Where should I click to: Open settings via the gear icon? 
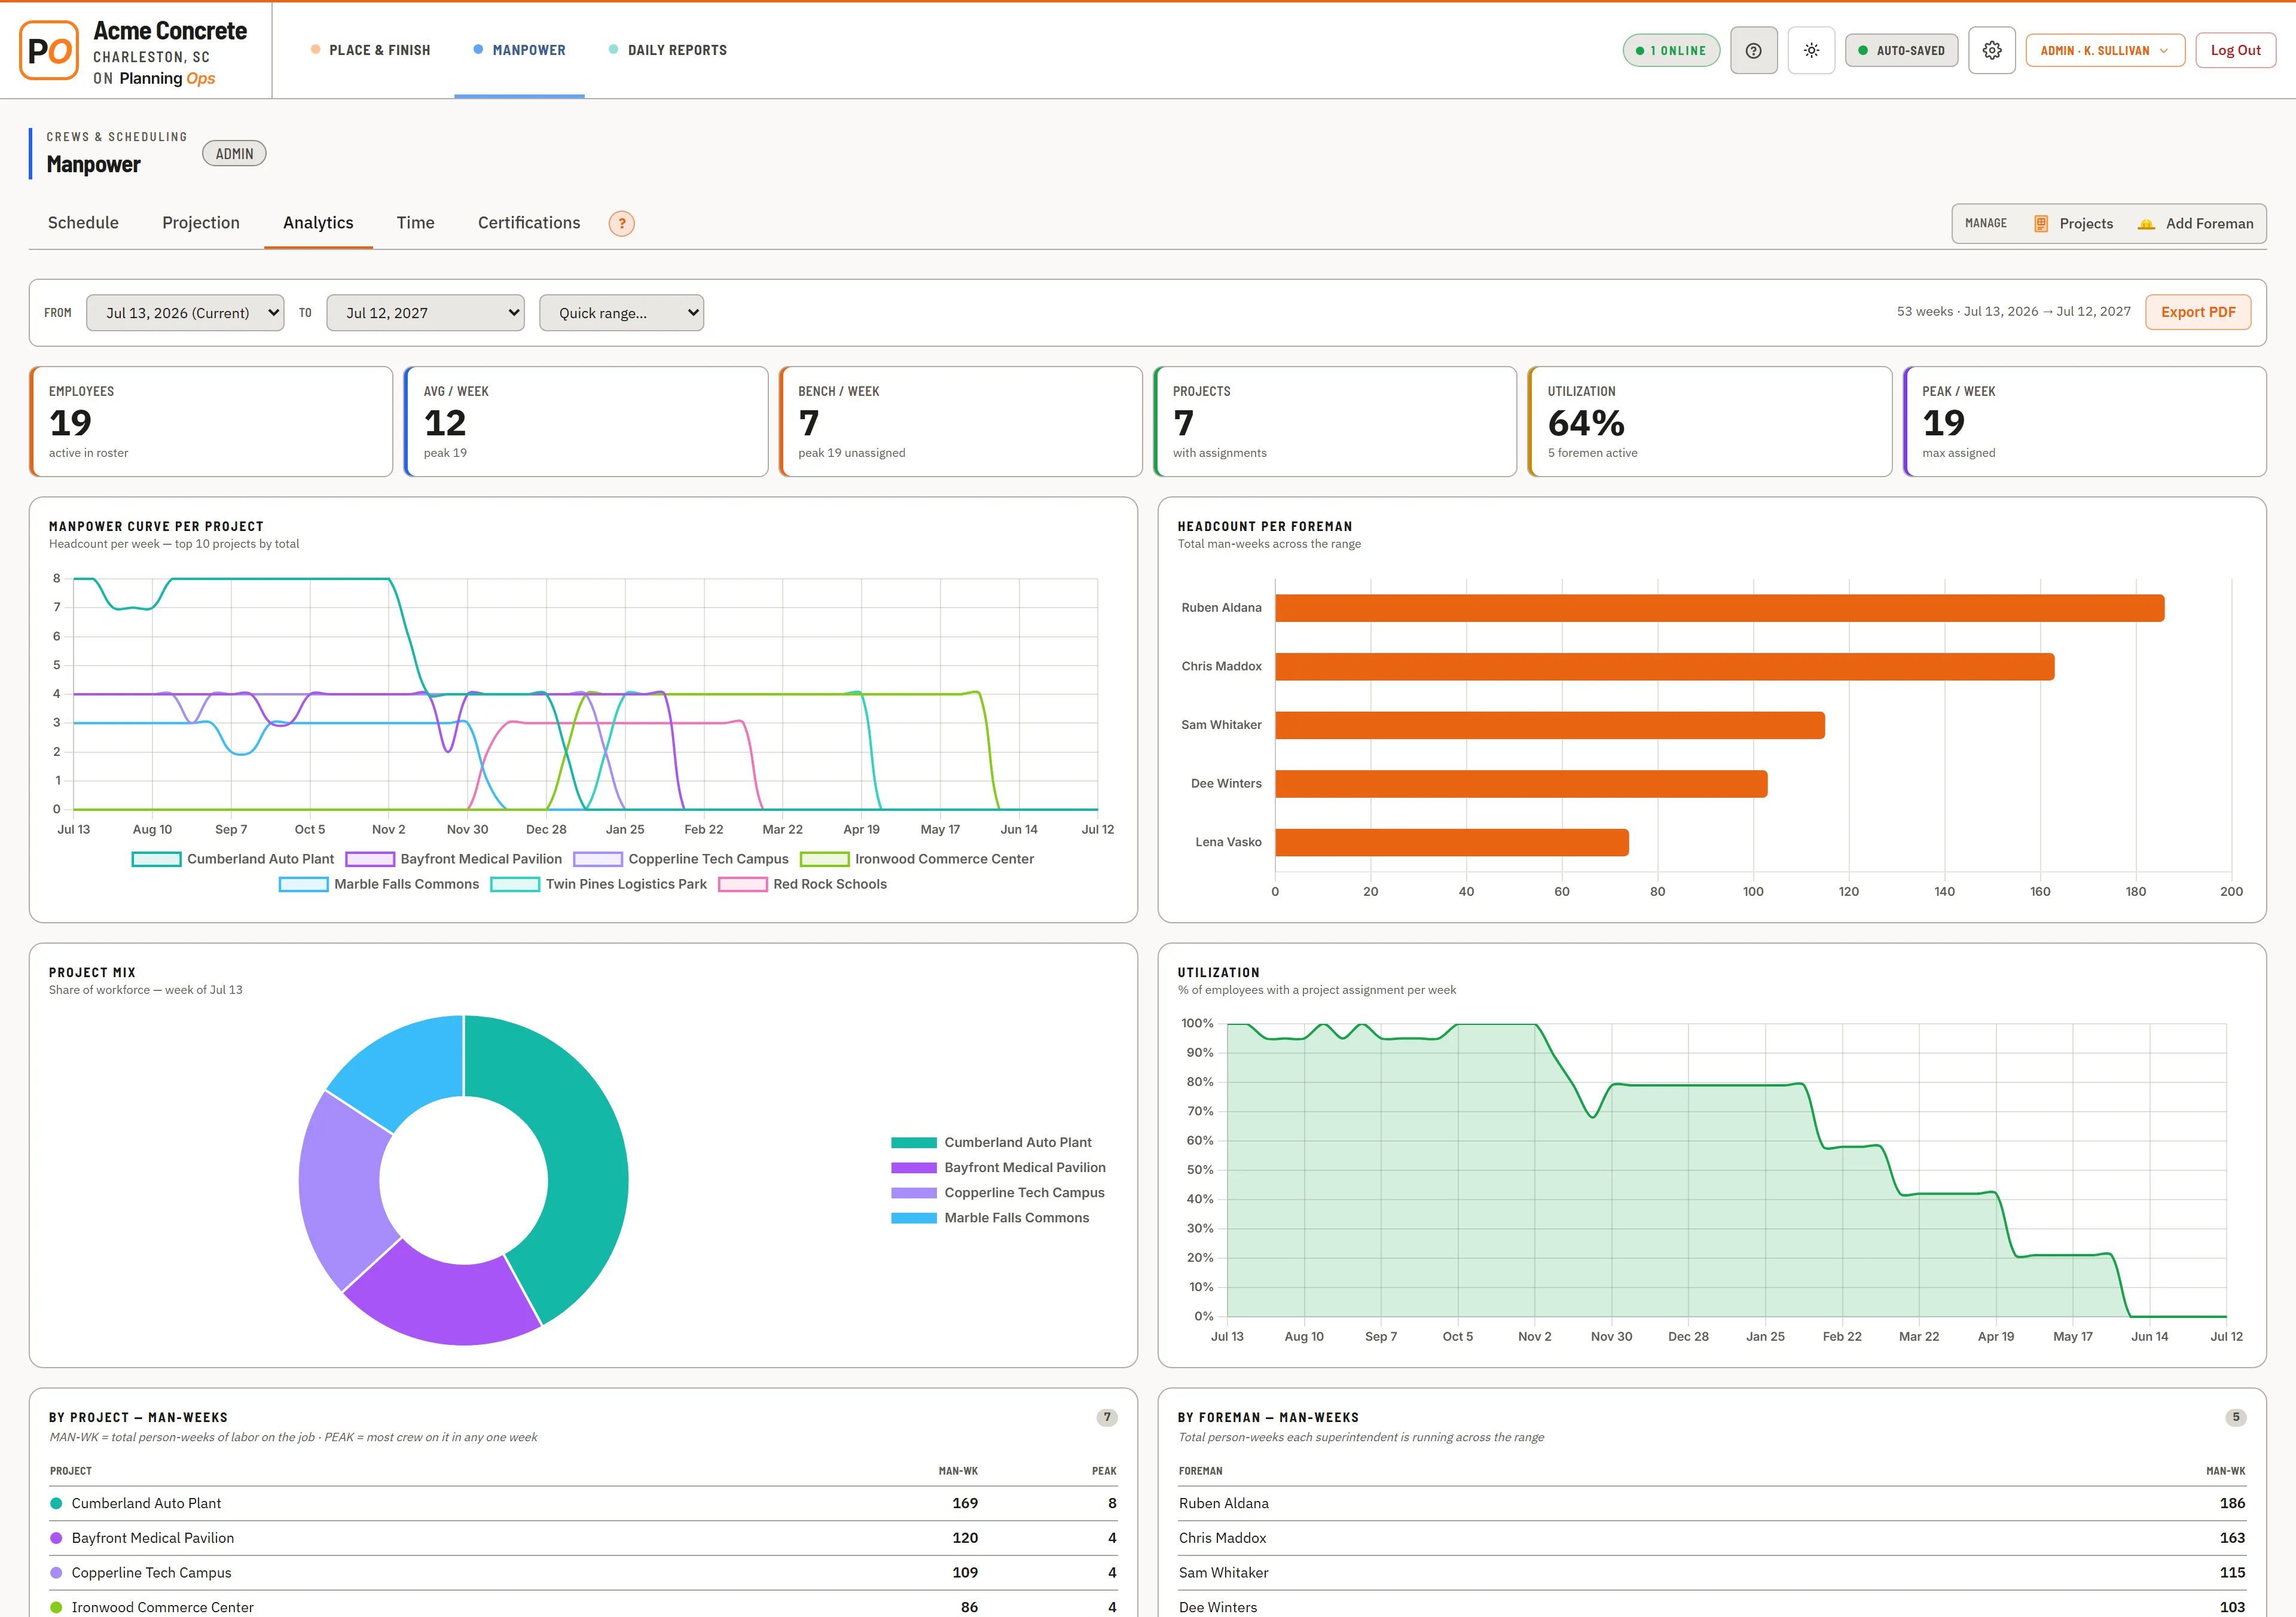1991,50
